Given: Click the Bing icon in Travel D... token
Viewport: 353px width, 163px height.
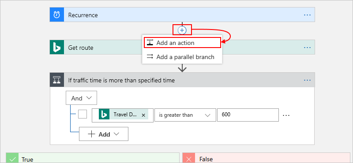Looking at the screenshot, I should click(x=104, y=115).
